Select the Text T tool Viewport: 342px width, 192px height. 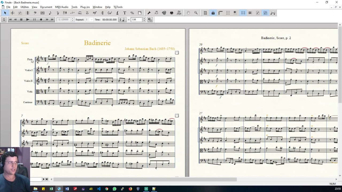125,13
